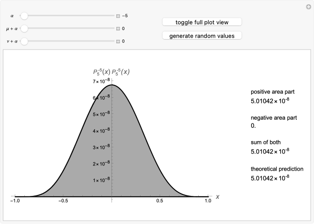The width and height of the screenshot is (314, 224).
Task: Expand the α slider controls plus icon
Action: click(x=118, y=16)
